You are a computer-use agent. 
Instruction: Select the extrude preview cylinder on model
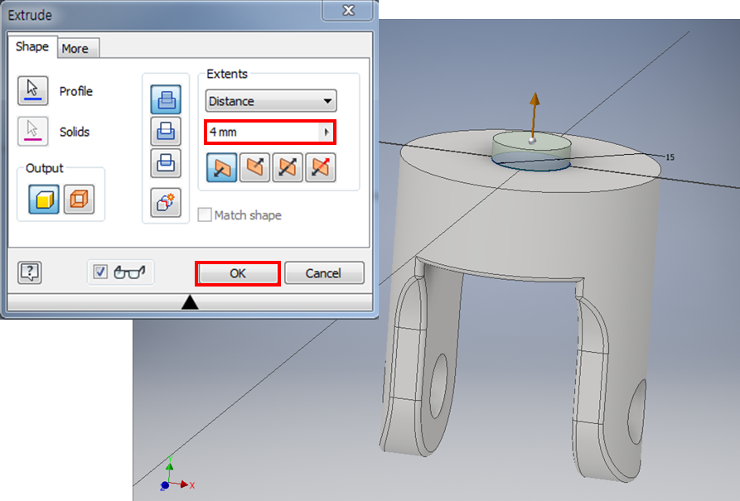531,151
